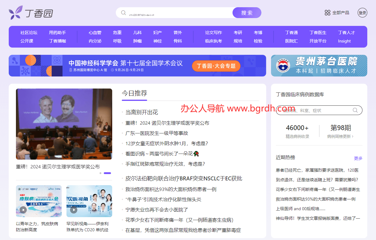Select the 心血管 category

(95, 32)
